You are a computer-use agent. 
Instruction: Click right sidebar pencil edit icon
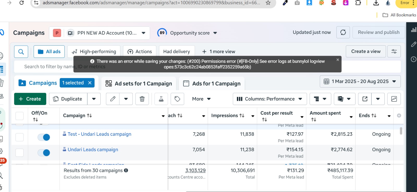[x=414, y=44]
